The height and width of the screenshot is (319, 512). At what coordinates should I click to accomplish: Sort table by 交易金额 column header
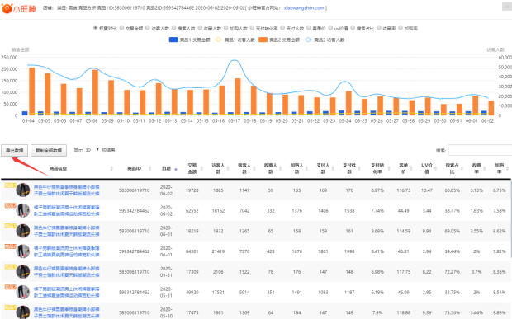point(192,168)
